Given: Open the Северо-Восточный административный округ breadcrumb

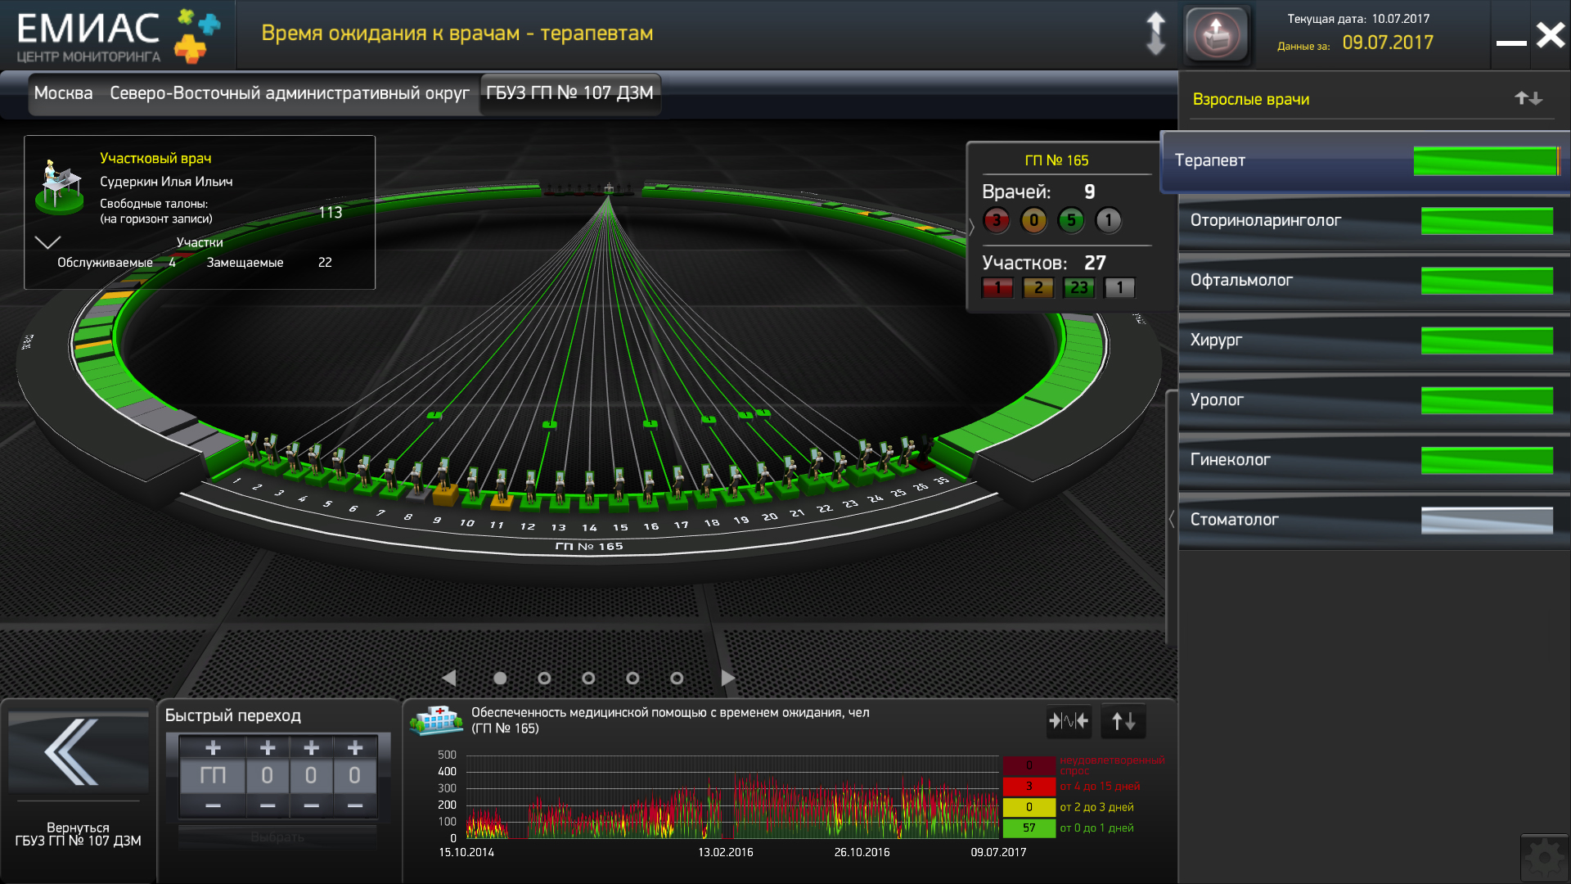Looking at the screenshot, I should 289,93.
